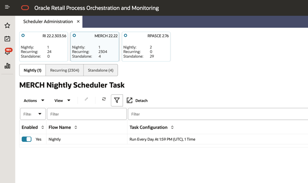The image size is (308, 183).
Task: Select the MERCH 22.22 radio button
Action: 74,36
